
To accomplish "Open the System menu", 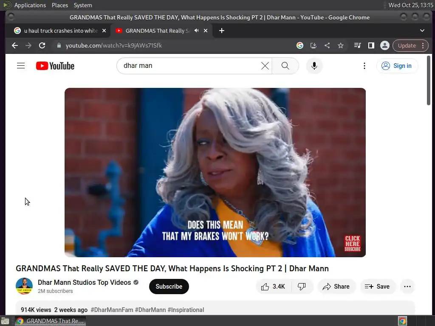I will click(x=83, y=5).
